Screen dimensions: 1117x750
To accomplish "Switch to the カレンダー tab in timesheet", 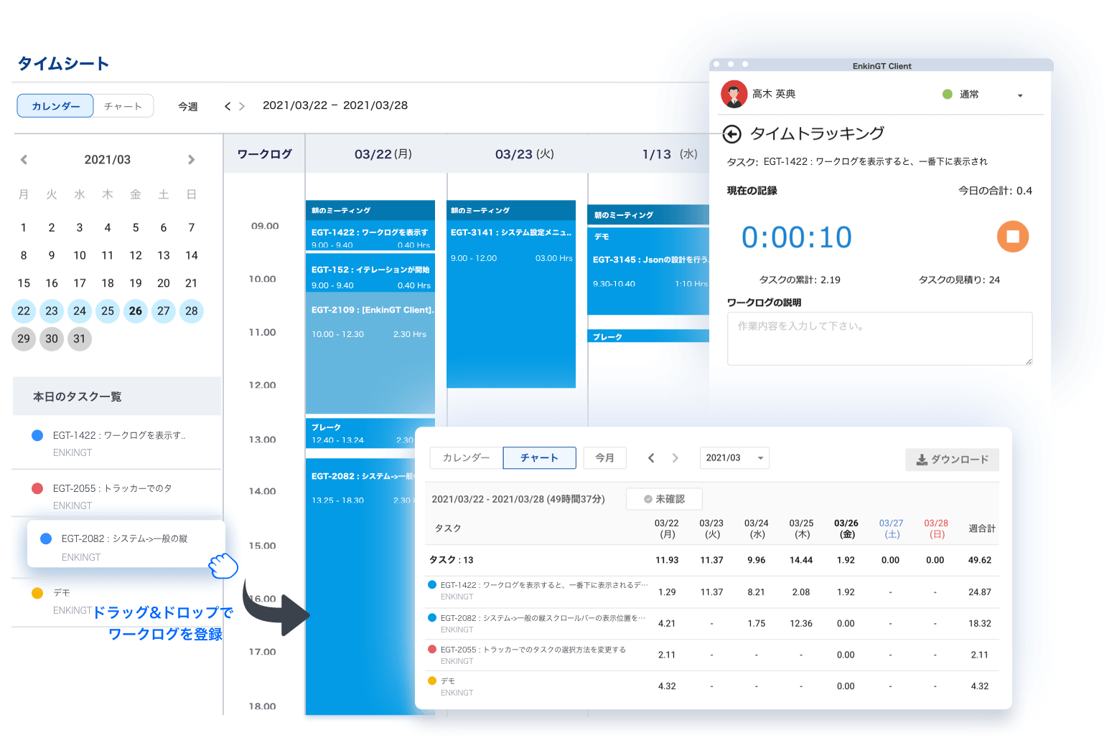I will [x=55, y=106].
